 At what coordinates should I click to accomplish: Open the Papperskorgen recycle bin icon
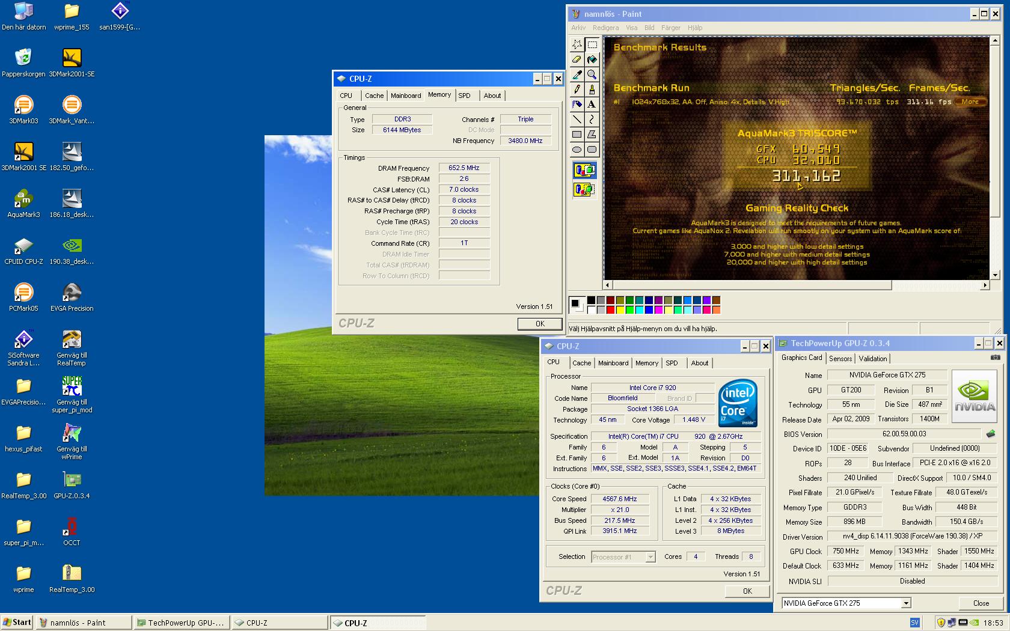tap(23, 62)
